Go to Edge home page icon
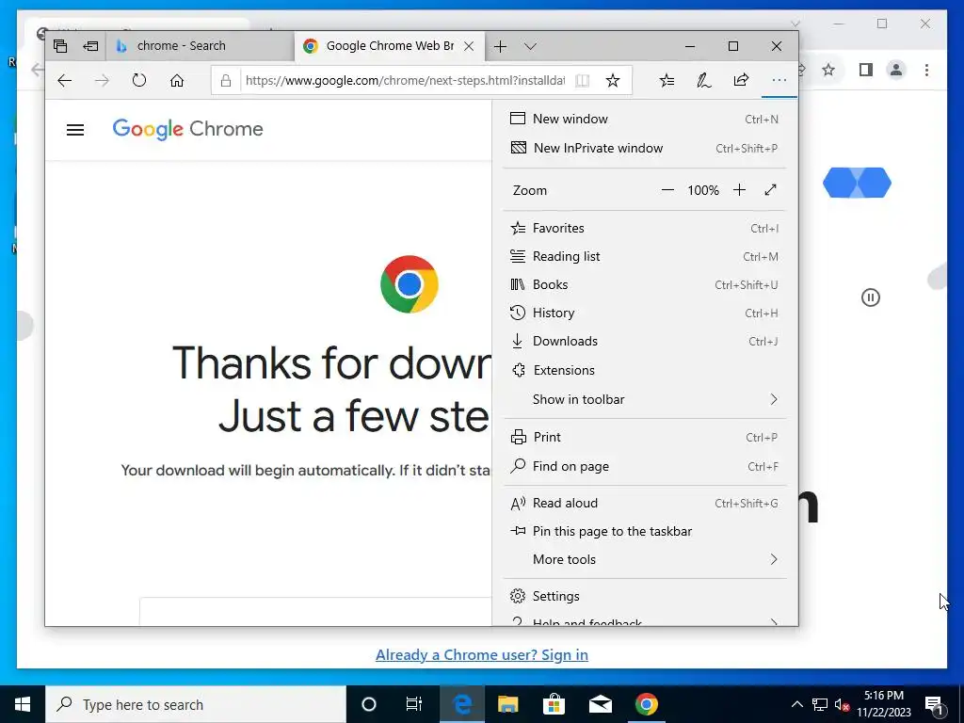 point(177,81)
